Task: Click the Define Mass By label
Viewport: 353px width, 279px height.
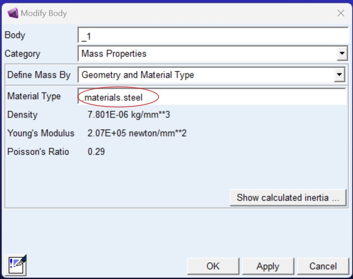Action: tap(39, 75)
